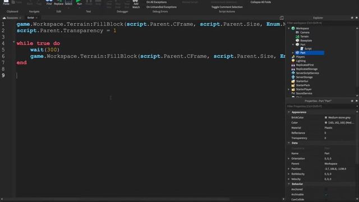Expand the Position property
Viewport: 359px width, 202px height.
point(289,169)
